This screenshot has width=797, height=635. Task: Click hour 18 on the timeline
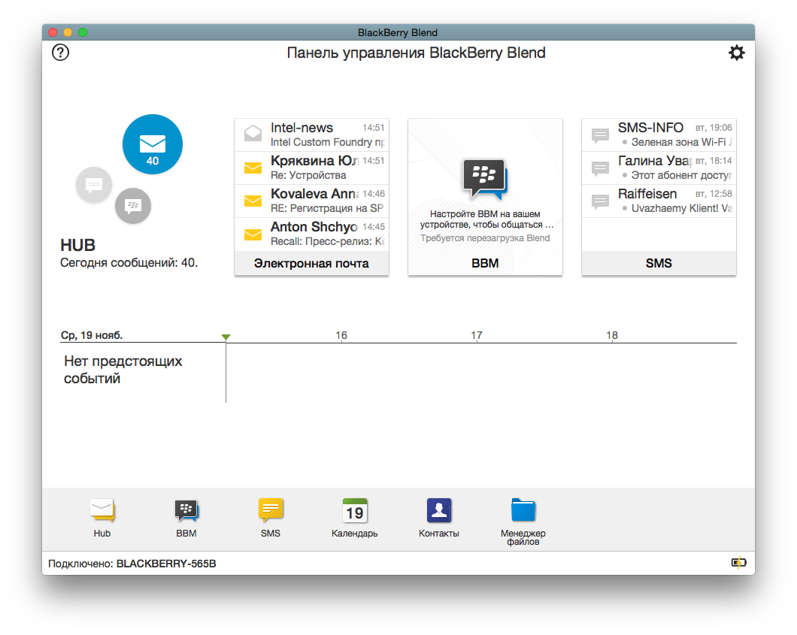click(612, 335)
